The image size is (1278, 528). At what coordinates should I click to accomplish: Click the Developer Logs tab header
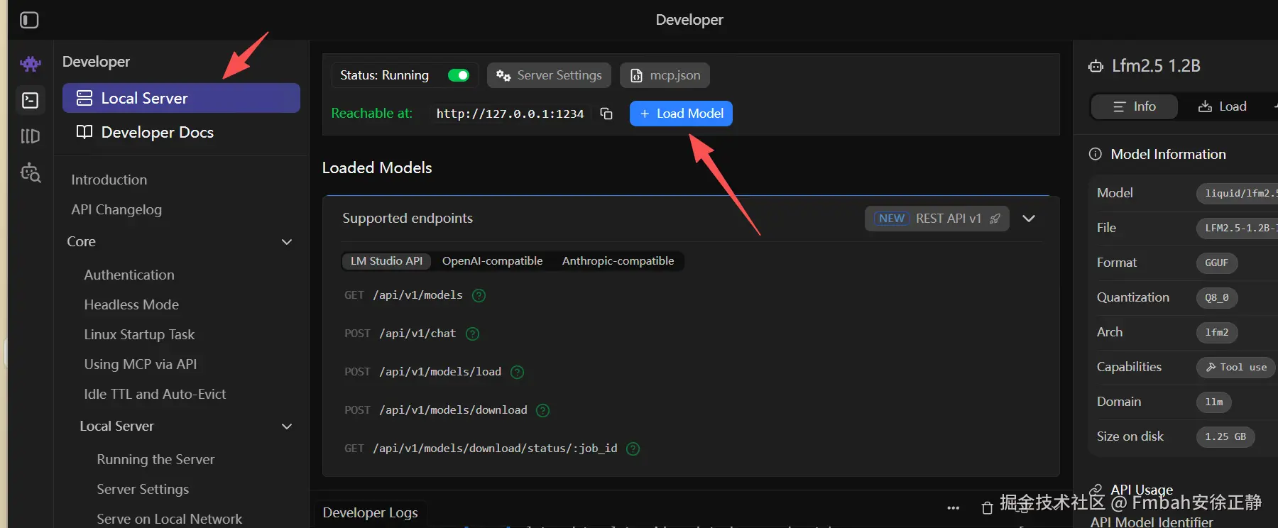pos(370,512)
